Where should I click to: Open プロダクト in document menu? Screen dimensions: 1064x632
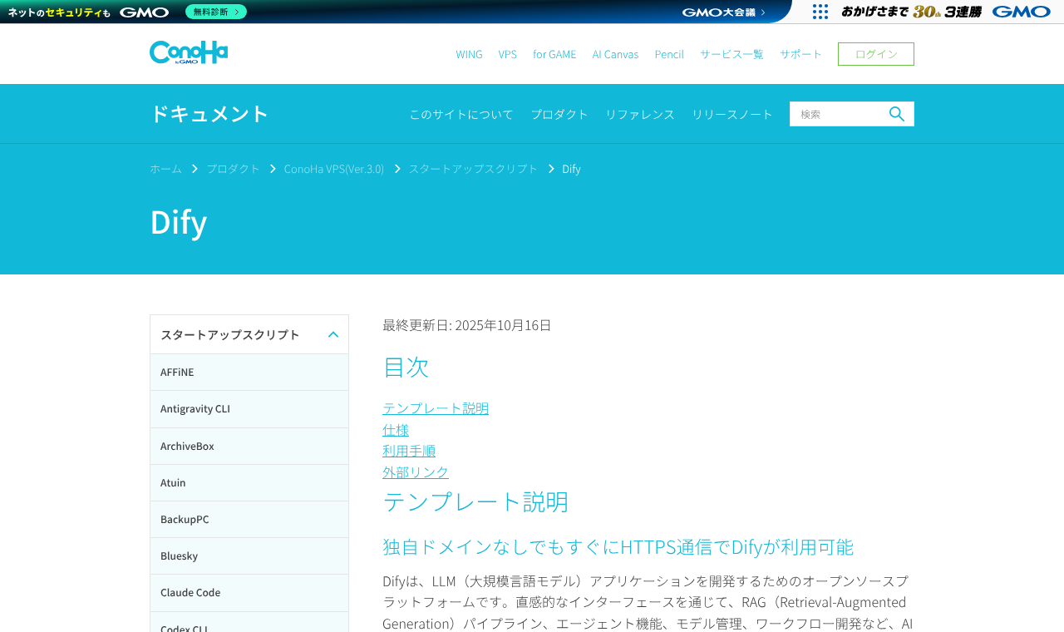(x=559, y=114)
